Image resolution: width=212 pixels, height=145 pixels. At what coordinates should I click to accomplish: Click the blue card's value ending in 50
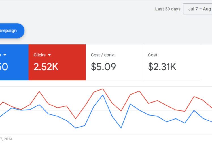[4, 67]
